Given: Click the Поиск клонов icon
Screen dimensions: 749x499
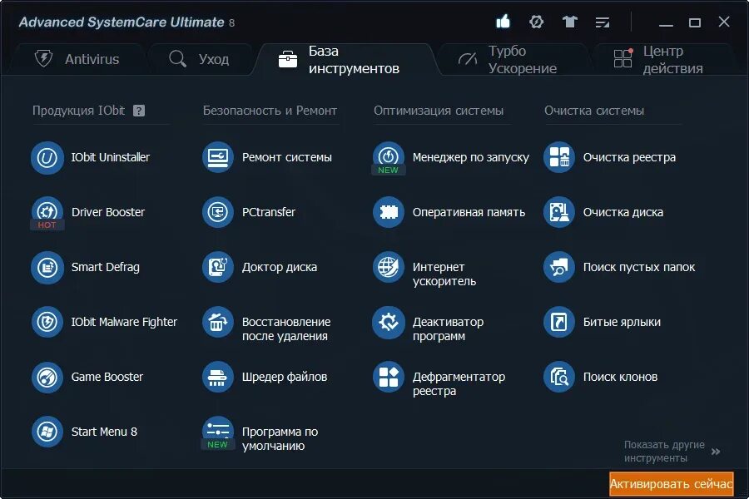Looking at the screenshot, I should click(x=559, y=378).
